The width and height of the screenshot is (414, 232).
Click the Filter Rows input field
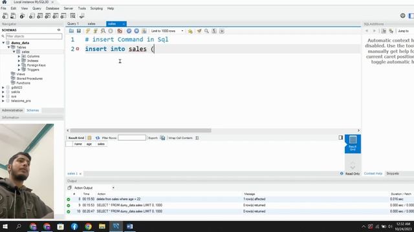point(132,138)
